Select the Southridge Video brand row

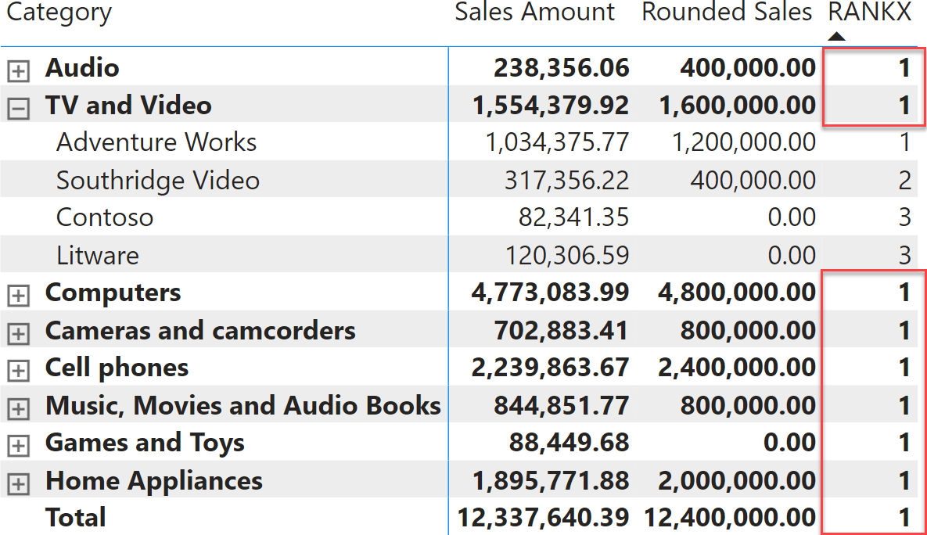[x=458, y=180]
